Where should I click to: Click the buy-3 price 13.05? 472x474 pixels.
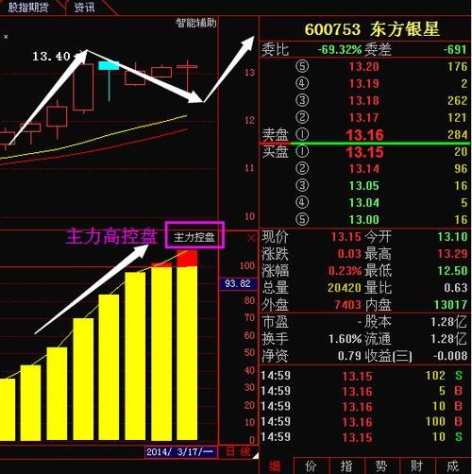363,186
